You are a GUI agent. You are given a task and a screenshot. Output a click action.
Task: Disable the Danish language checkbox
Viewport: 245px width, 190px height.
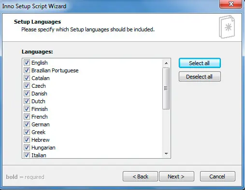27,93
